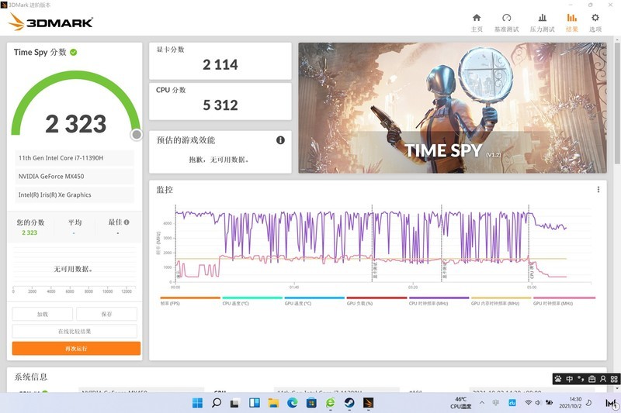Open File Explorer from taskbar
621x413 pixels.
pyautogui.click(x=273, y=403)
